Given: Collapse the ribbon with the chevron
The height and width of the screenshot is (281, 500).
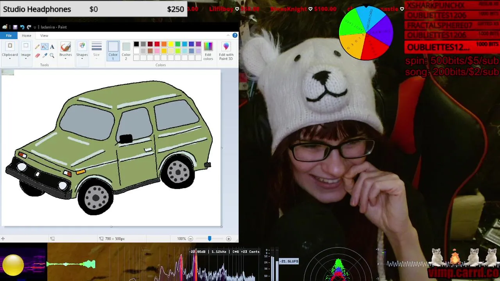Looking at the screenshot, I should (x=228, y=36).
